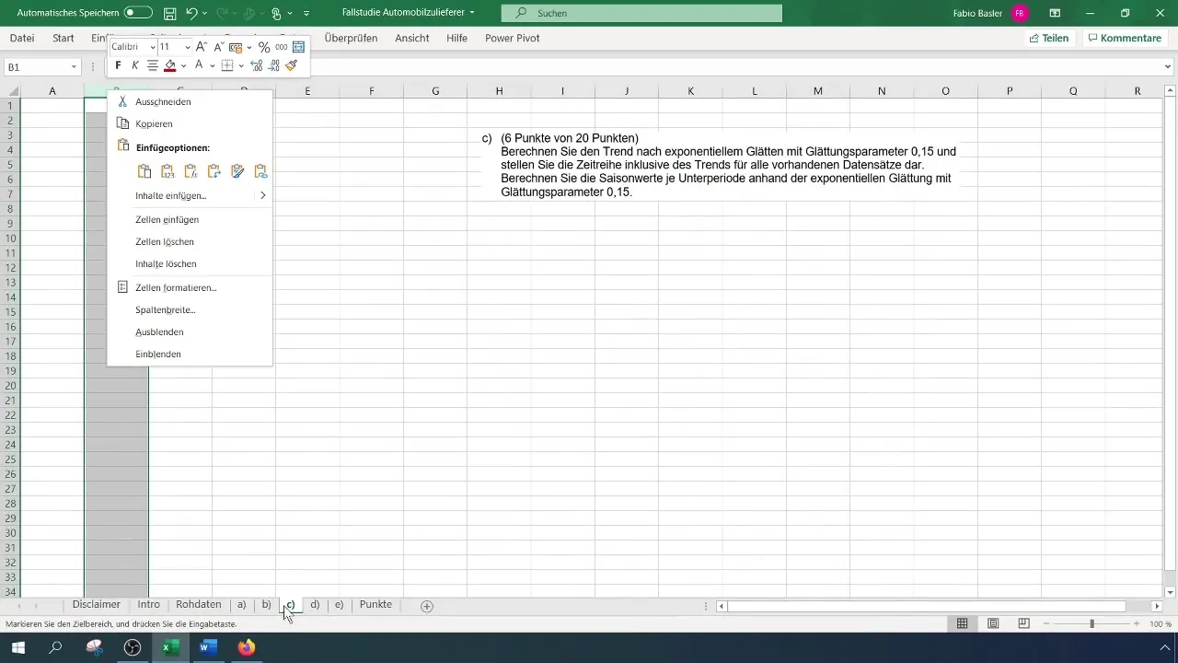
Task: Apply the percent style icon
Action: coord(264,47)
